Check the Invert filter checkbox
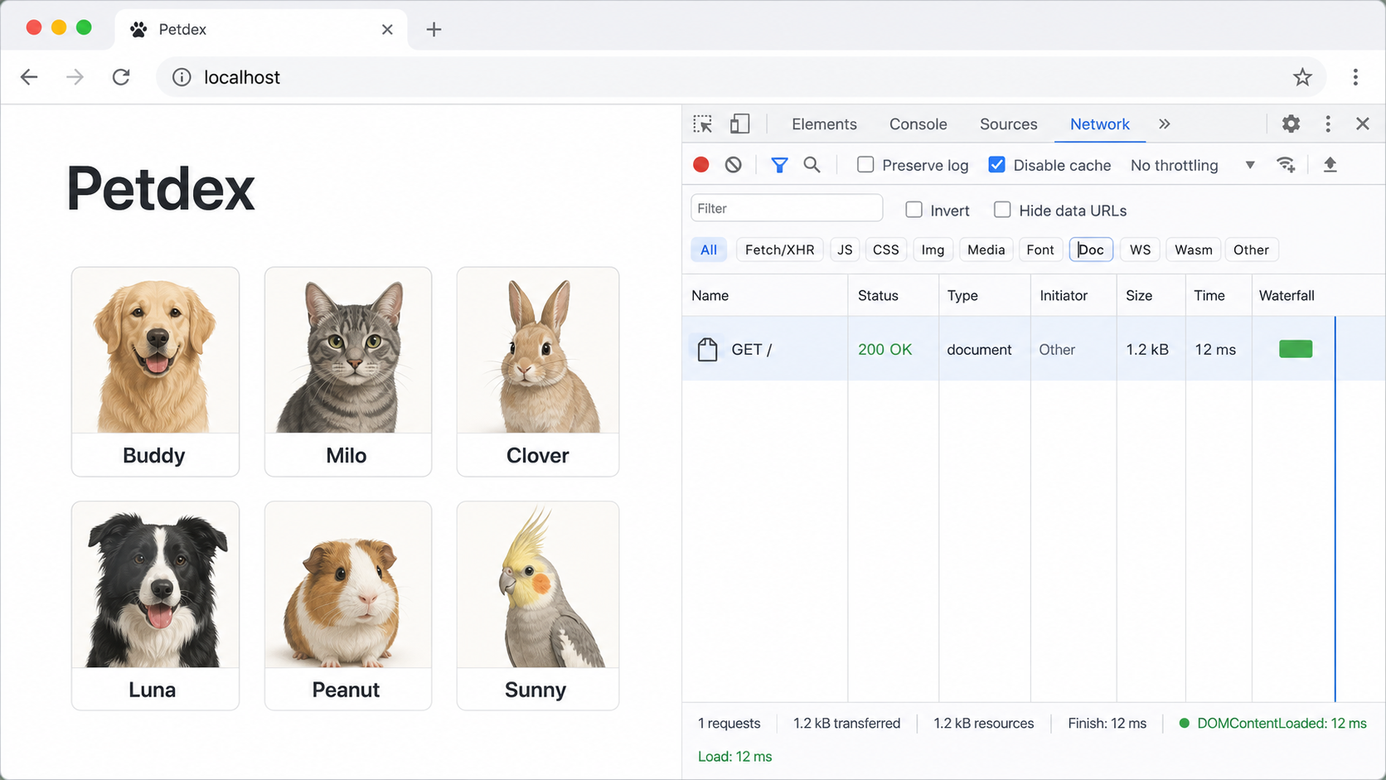The width and height of the screenshot is (1386, 780). coord(913,210)
